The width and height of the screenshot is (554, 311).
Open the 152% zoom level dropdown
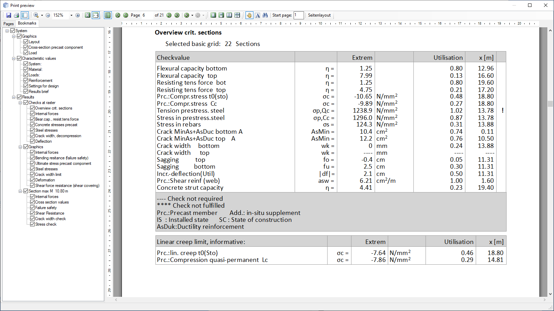click(71, 15)
